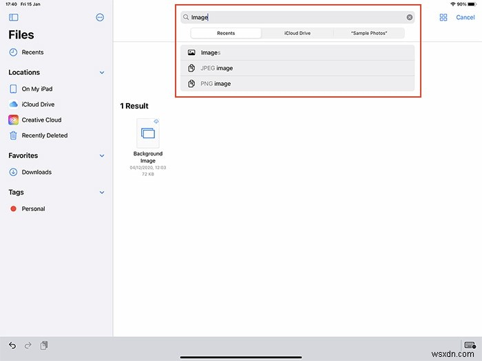Toggle the sidebar panel icon
Viewport: 482px width, 361px height.
14,17
